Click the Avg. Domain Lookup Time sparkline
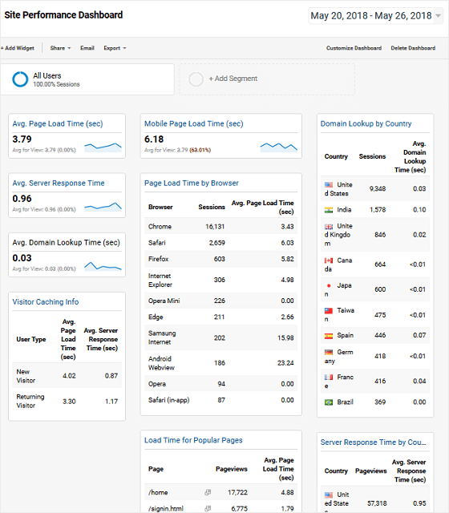Image resolution: width=449 pixels, height=513 pixels. click(x=103, y=266)
